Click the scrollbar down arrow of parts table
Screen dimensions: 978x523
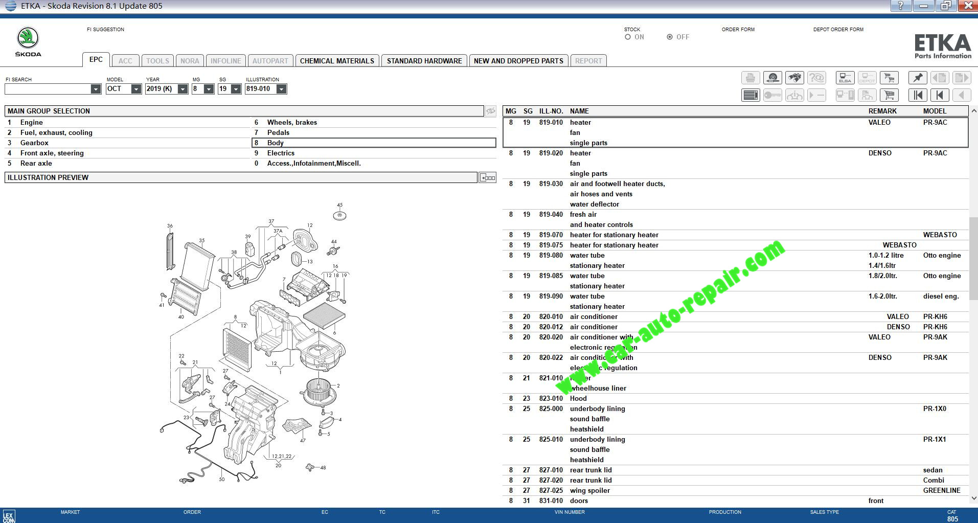(973, 498)
